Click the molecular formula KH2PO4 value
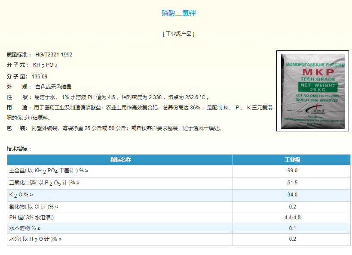 tap(46, 65)
